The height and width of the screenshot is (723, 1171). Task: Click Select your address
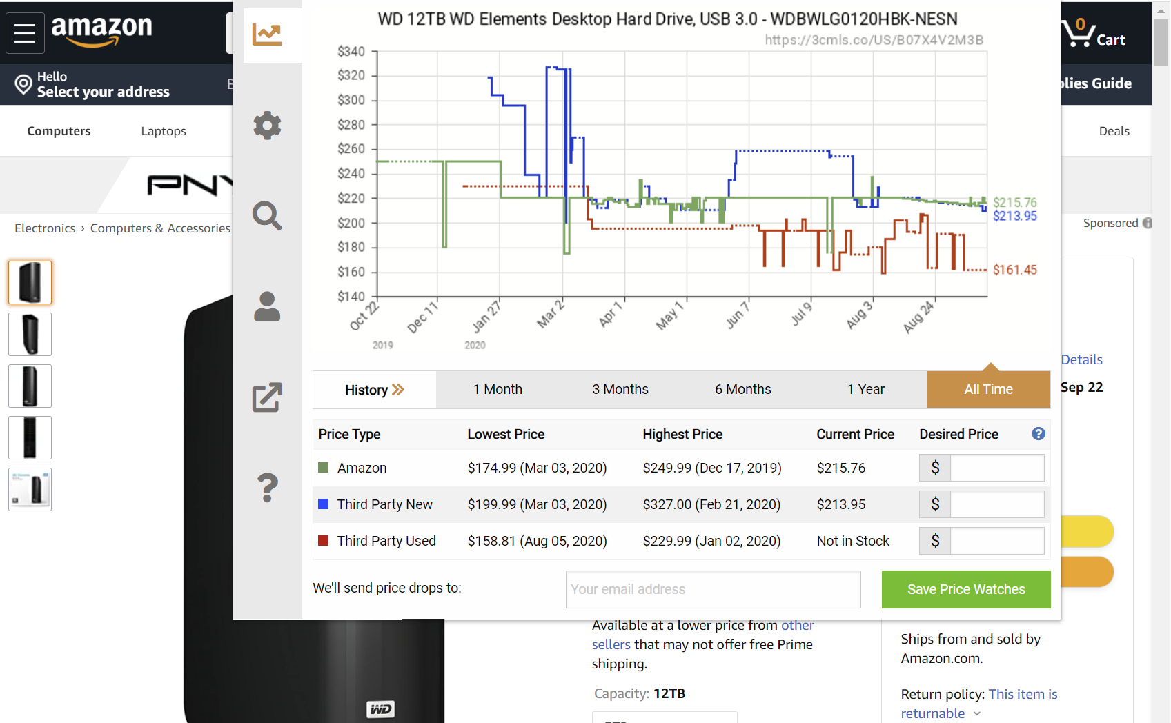(104, 92)
